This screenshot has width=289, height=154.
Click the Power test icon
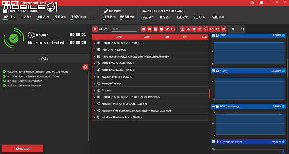point(31,35)
